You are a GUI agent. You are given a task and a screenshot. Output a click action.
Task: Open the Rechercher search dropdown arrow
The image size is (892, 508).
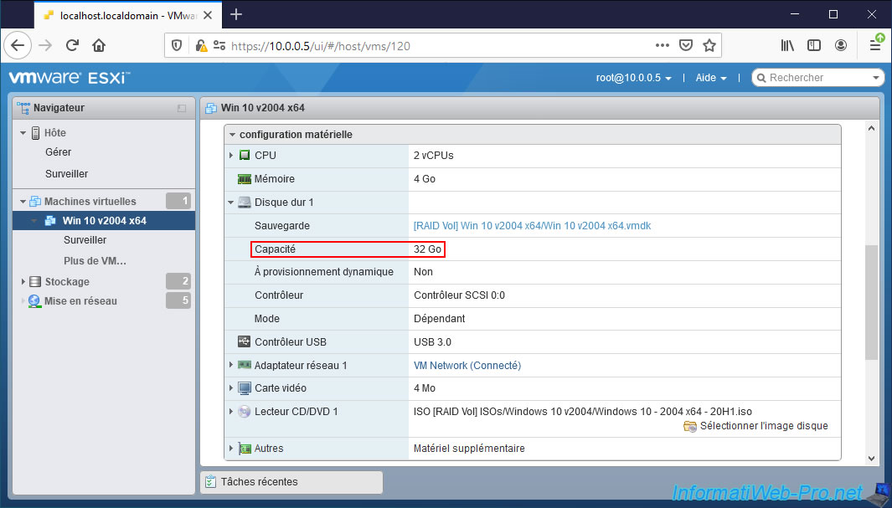pyautogui.click(x=876, y=78)
